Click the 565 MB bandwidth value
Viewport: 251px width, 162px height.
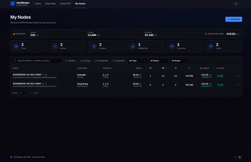click(x=189, y=85)
